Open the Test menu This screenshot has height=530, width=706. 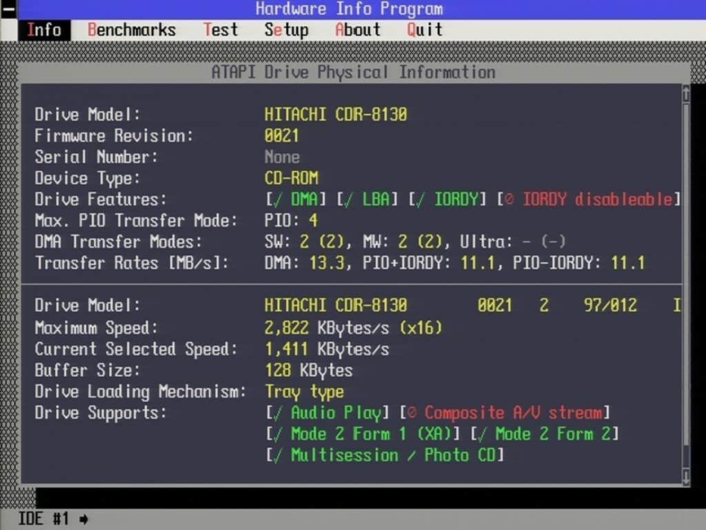(x=221, y=30)
